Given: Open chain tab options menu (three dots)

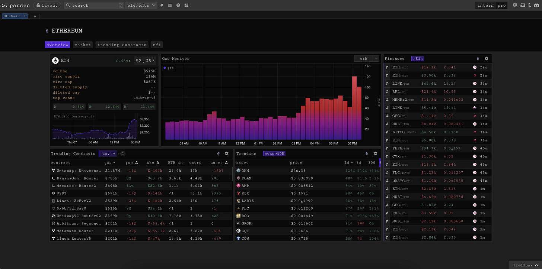Looking at the screenshot, I should pyautogui.click(x=25, y=16).
